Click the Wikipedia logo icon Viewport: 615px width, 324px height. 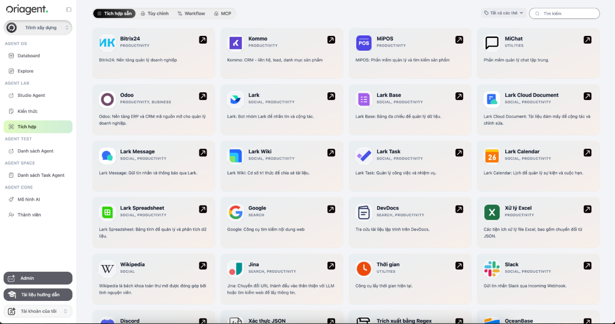107,269
